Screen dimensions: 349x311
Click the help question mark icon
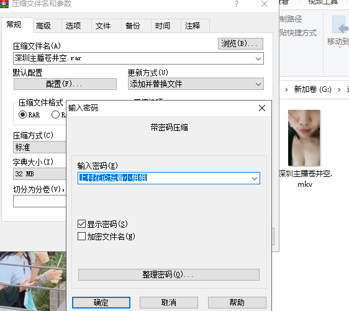237,4
